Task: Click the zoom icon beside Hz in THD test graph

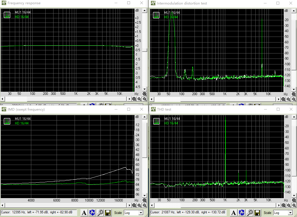Action: [294, 200]
